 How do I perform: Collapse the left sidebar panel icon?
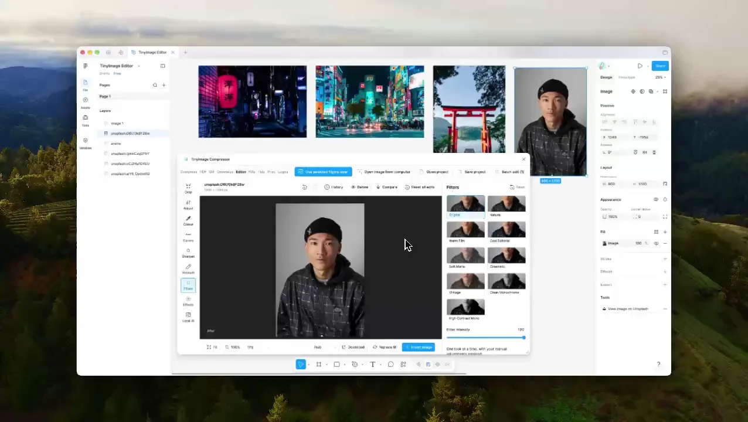pos(162,66)
